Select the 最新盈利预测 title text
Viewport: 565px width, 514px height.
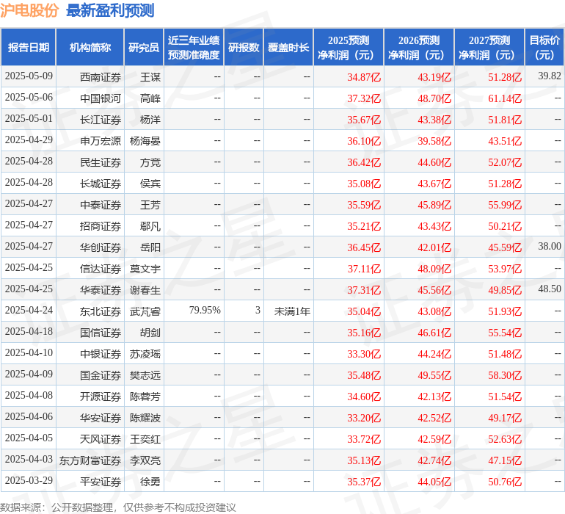110,10
